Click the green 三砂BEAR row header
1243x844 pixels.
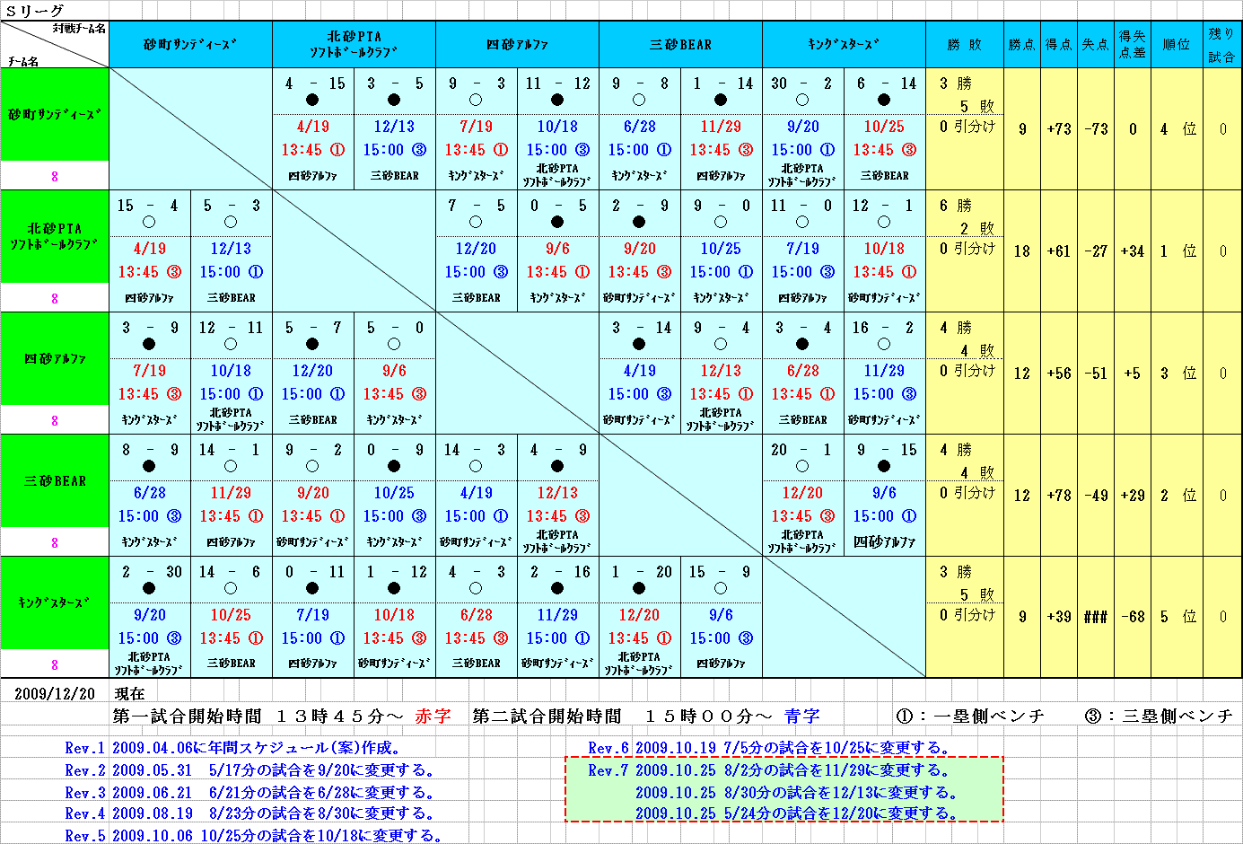coord(55,481)
